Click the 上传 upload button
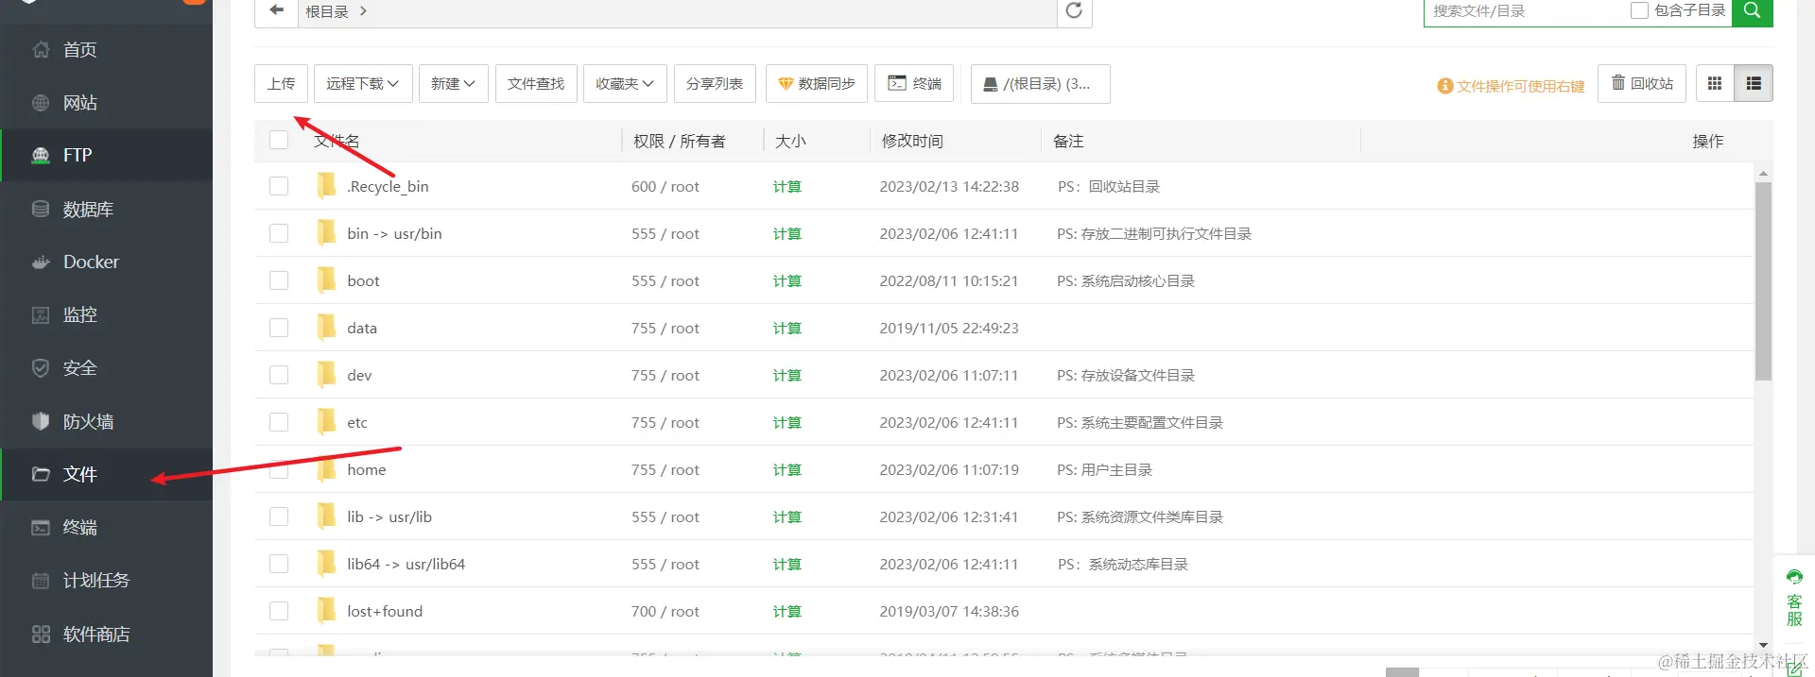The height and width of the screenshot is (677, 1815). (x=281, y=83)
